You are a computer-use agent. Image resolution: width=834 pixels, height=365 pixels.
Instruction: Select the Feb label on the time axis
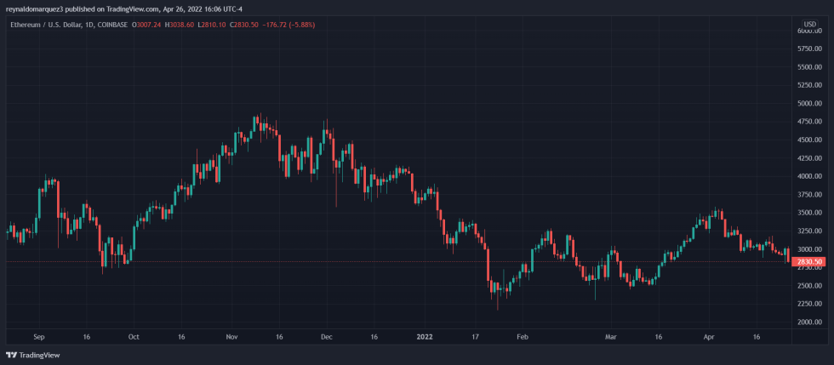coord(523,336)
